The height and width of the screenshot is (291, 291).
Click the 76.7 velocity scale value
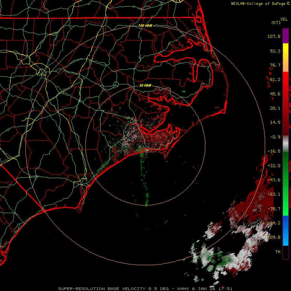coord(275,65)
